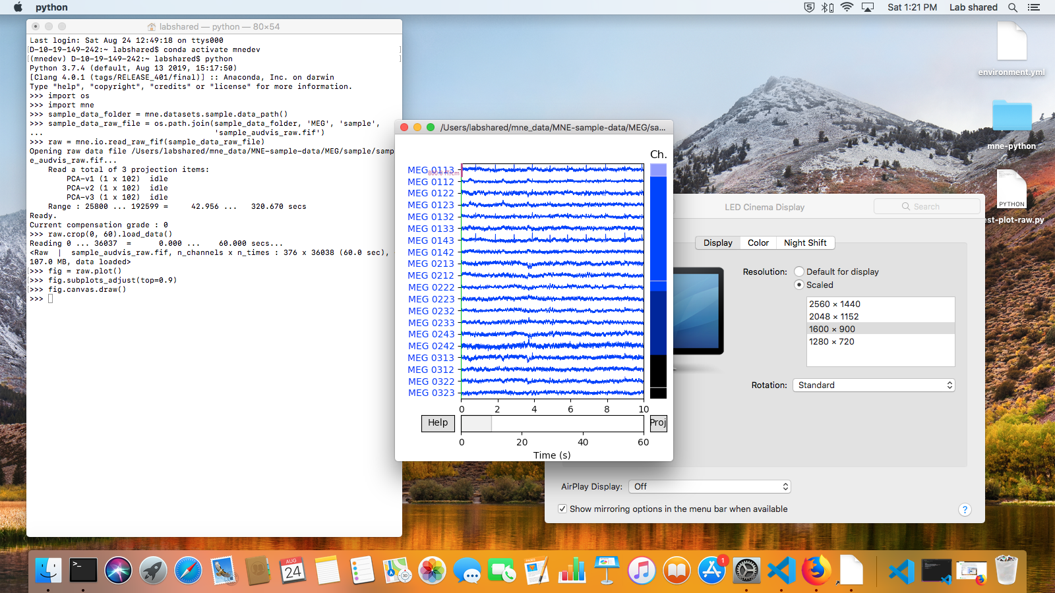The height and width of the screenshot is (593, 1055).
Task: Open App Store with update badge in dock
Action: [712, 571]
